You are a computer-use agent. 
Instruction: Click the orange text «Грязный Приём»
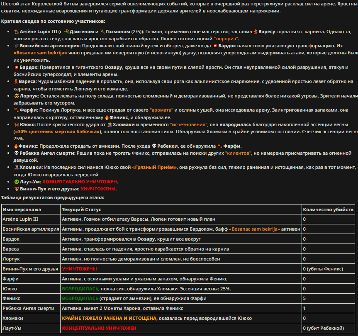click(x=154, y=167)
